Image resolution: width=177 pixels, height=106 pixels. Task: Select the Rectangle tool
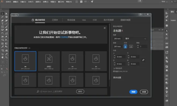tap(2, 27)
